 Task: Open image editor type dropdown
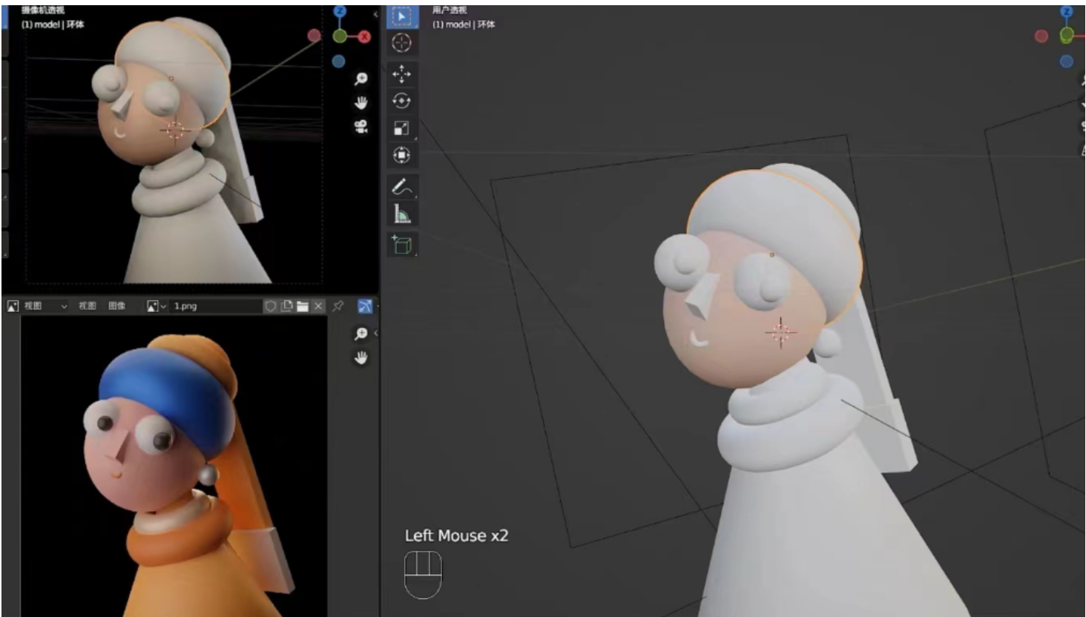(12, 306)
